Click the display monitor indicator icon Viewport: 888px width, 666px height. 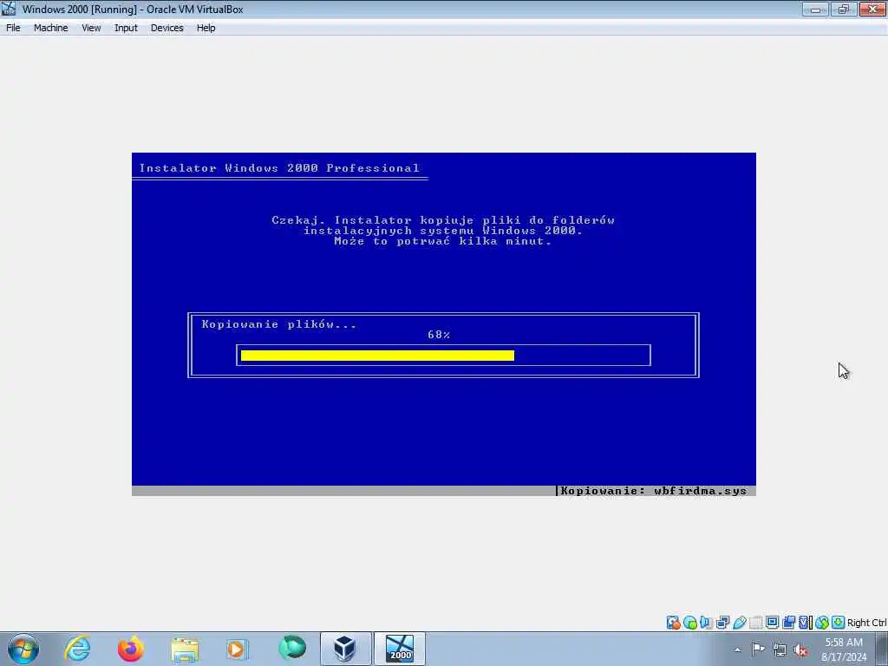tap(772, 622)
